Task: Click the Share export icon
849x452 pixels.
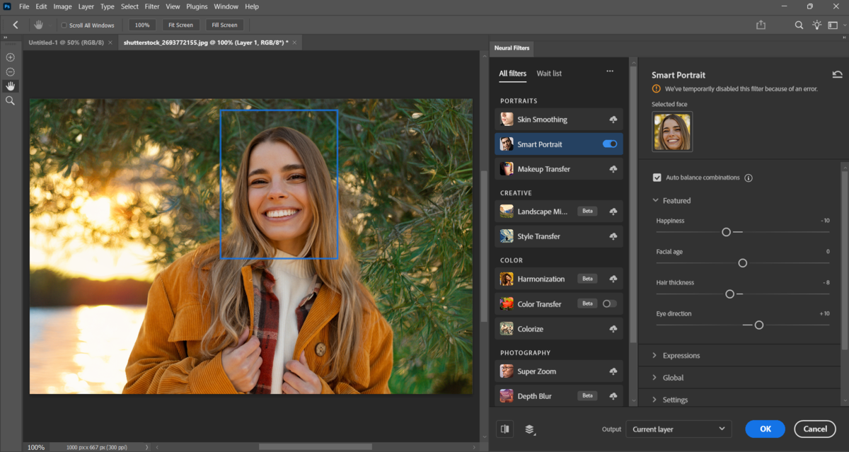Action: 761,25
